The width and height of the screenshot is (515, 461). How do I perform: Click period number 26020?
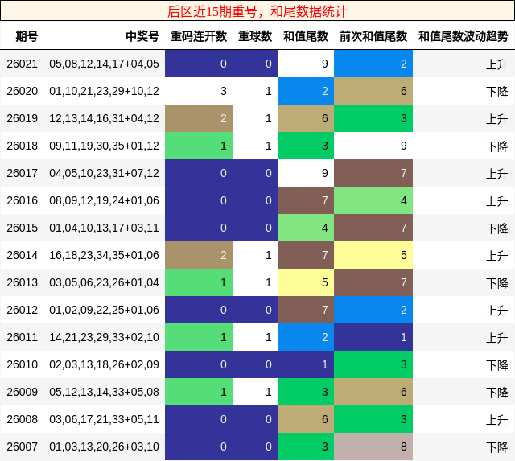pos(23,91)
